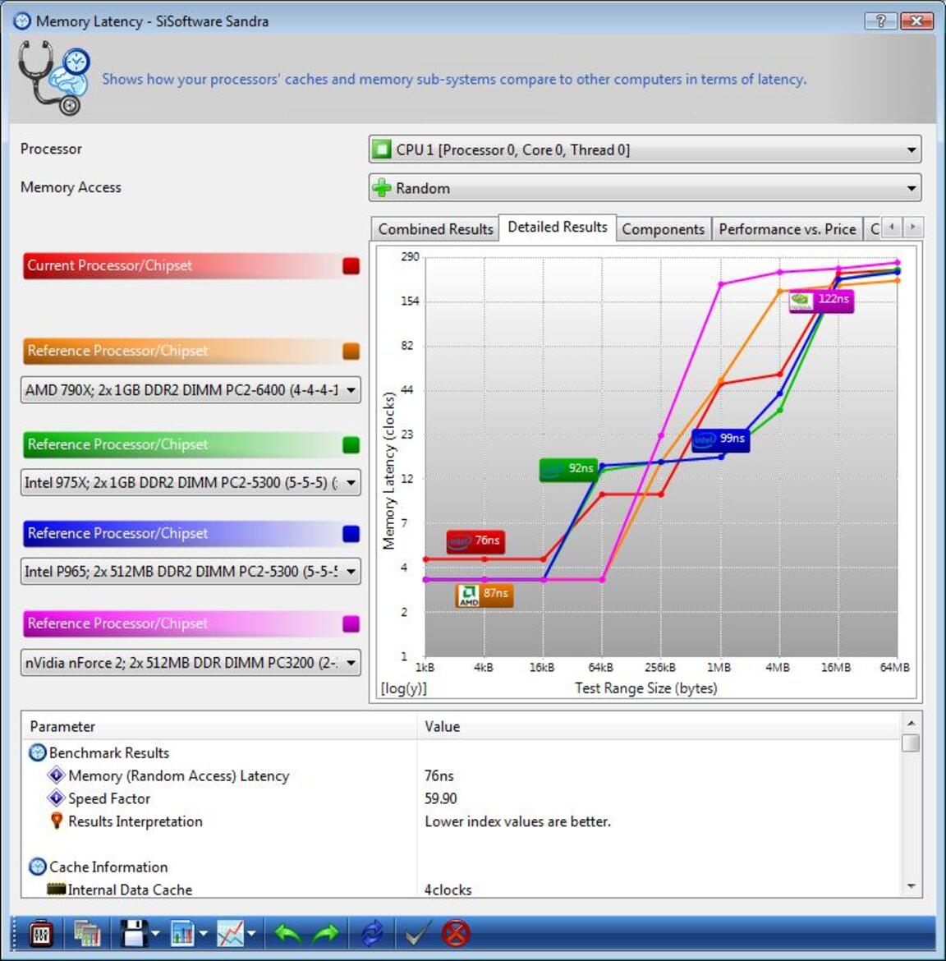The image size is (946, 961).
Task: Open the Intel 975X reference chipset dropdown
Action: point(191,482)
